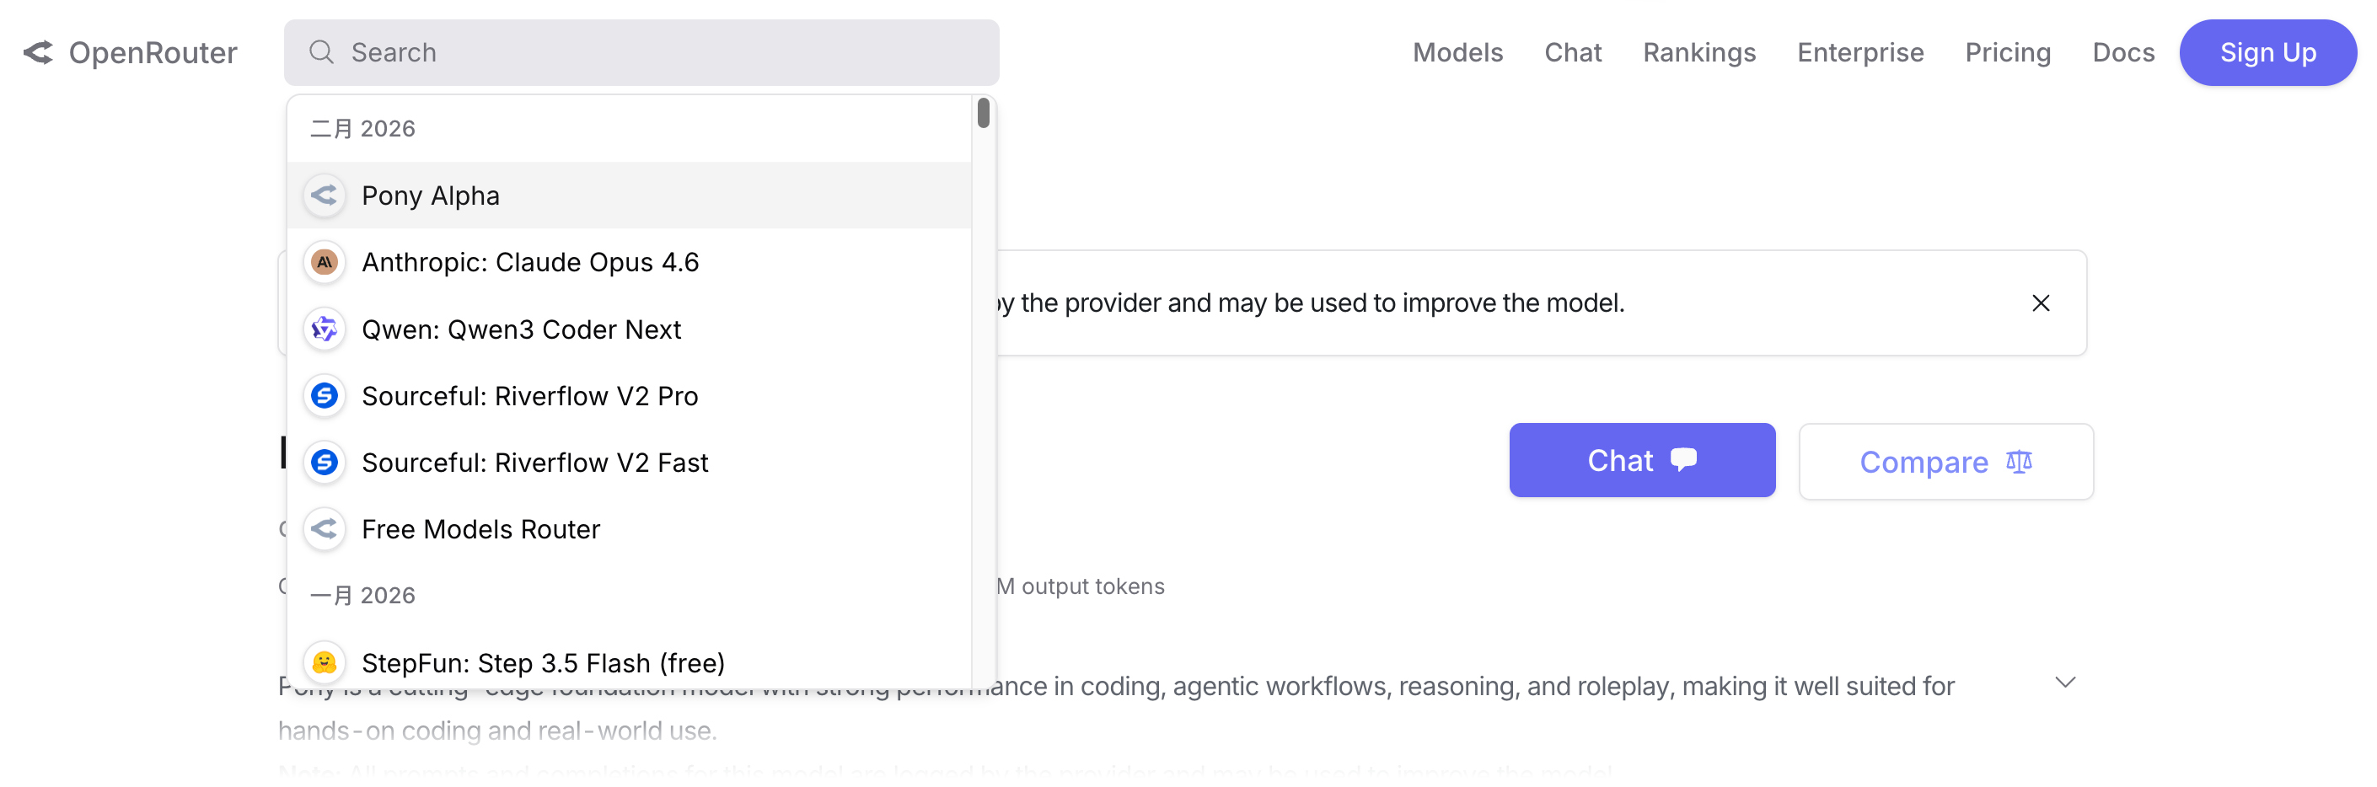2377x787 pixels.
Task: Click the Pony Alpha model icon
Action: click(324, 195)
